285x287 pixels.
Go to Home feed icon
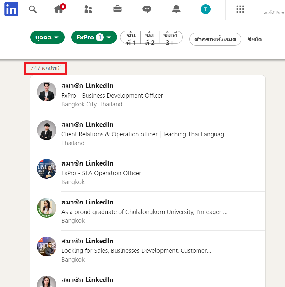tap(59, 9)
